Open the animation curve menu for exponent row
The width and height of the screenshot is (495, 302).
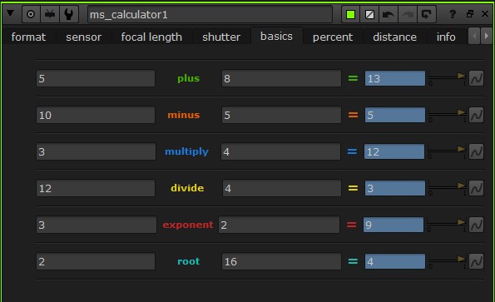(x=476, y=225)
